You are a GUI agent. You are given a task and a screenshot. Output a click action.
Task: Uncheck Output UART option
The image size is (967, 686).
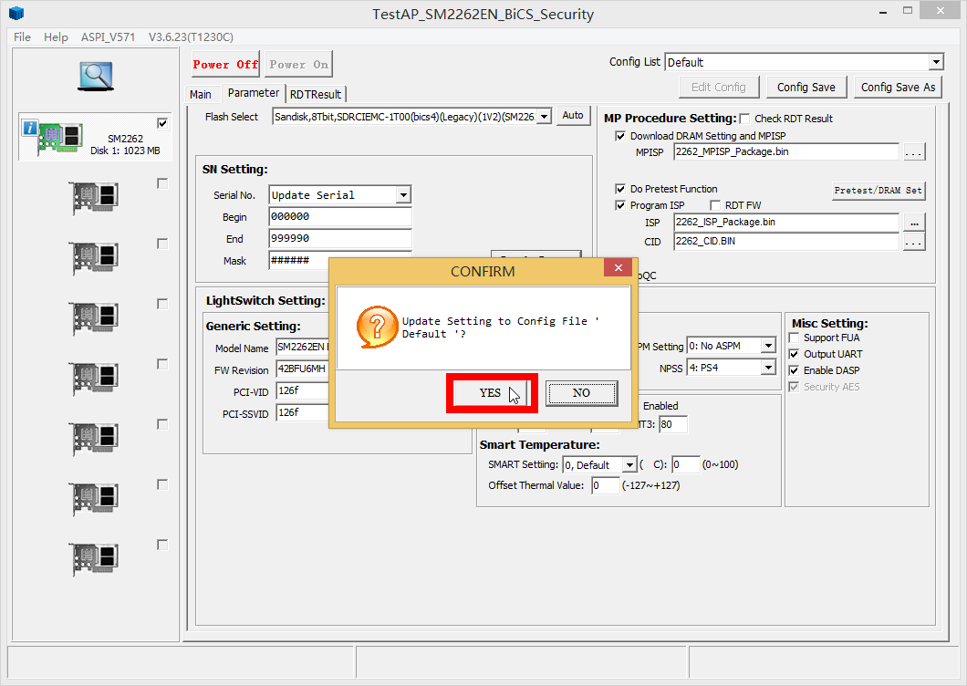click(794, 354)
